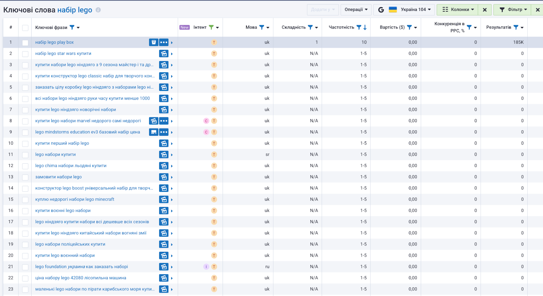Click the info icon next to title 'набір lego'

pyautogui.click(x=98, y=10)
